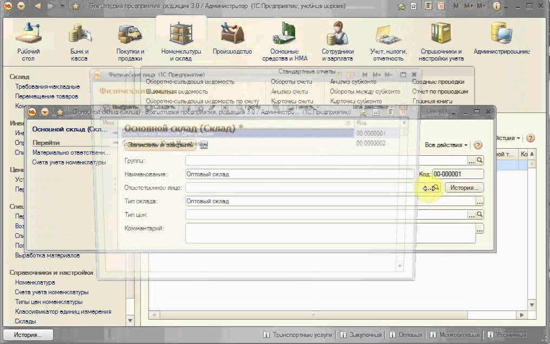Click the horizontal scrollbar of the background list
The width and height of the screenshot is (550, 344).
click(313, 315)
